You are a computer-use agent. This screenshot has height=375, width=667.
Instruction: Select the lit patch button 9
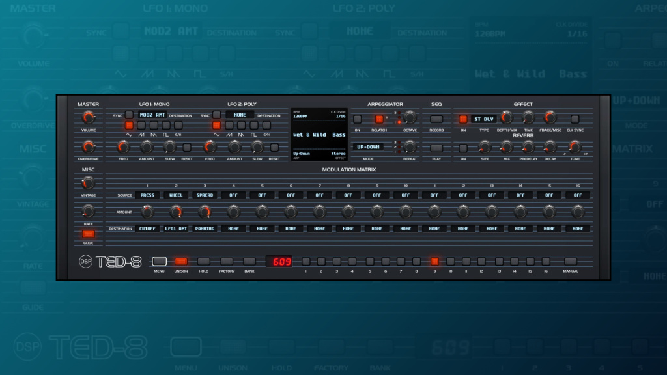[434, 261]
